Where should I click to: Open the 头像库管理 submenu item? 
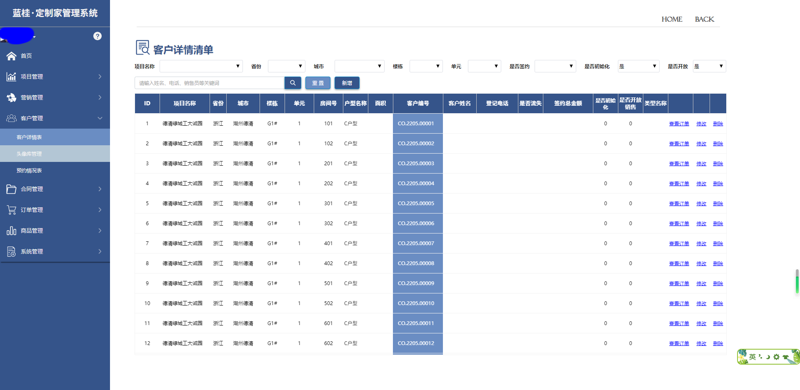click(55, 154)
